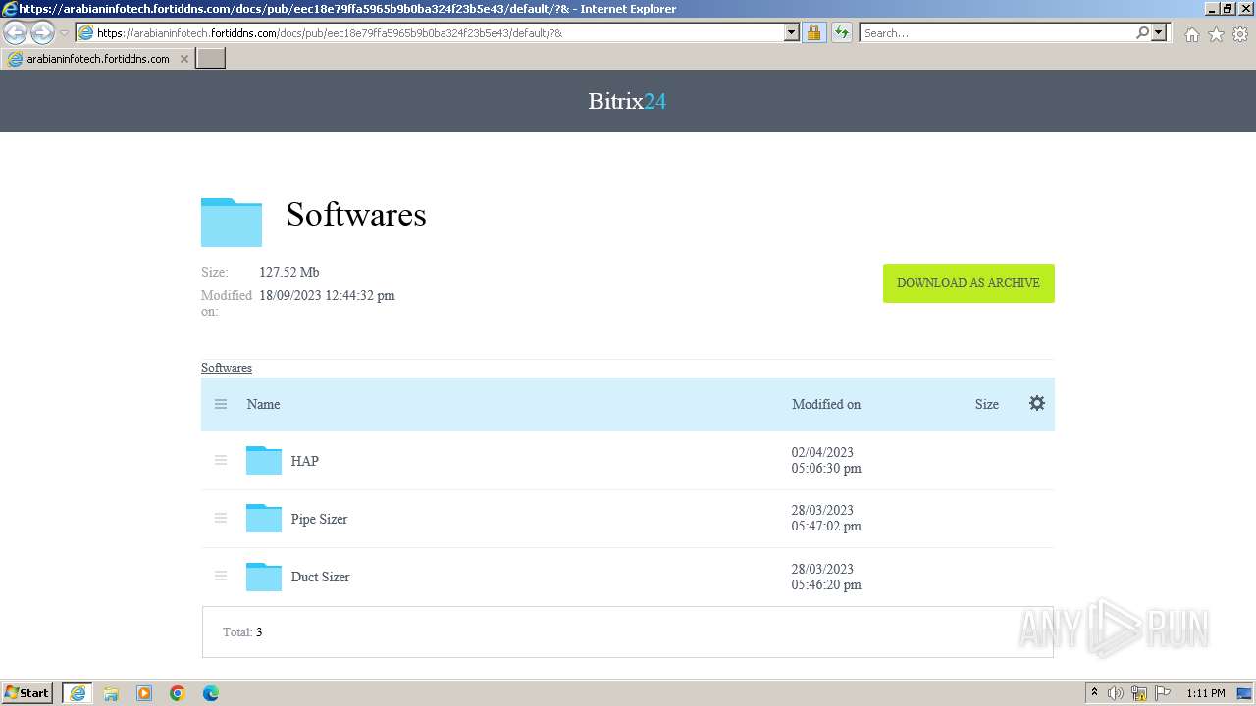Click the size value 127.52 Mb
Screen dimensions: 1256x706
click(x=289, y=272)
